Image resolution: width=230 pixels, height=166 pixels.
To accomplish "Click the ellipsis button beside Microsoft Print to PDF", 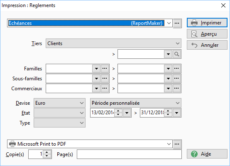I will click(x=177, y=144).
